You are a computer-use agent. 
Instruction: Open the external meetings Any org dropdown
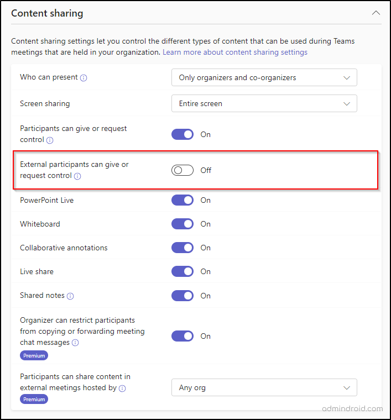[x=264, y=388]
